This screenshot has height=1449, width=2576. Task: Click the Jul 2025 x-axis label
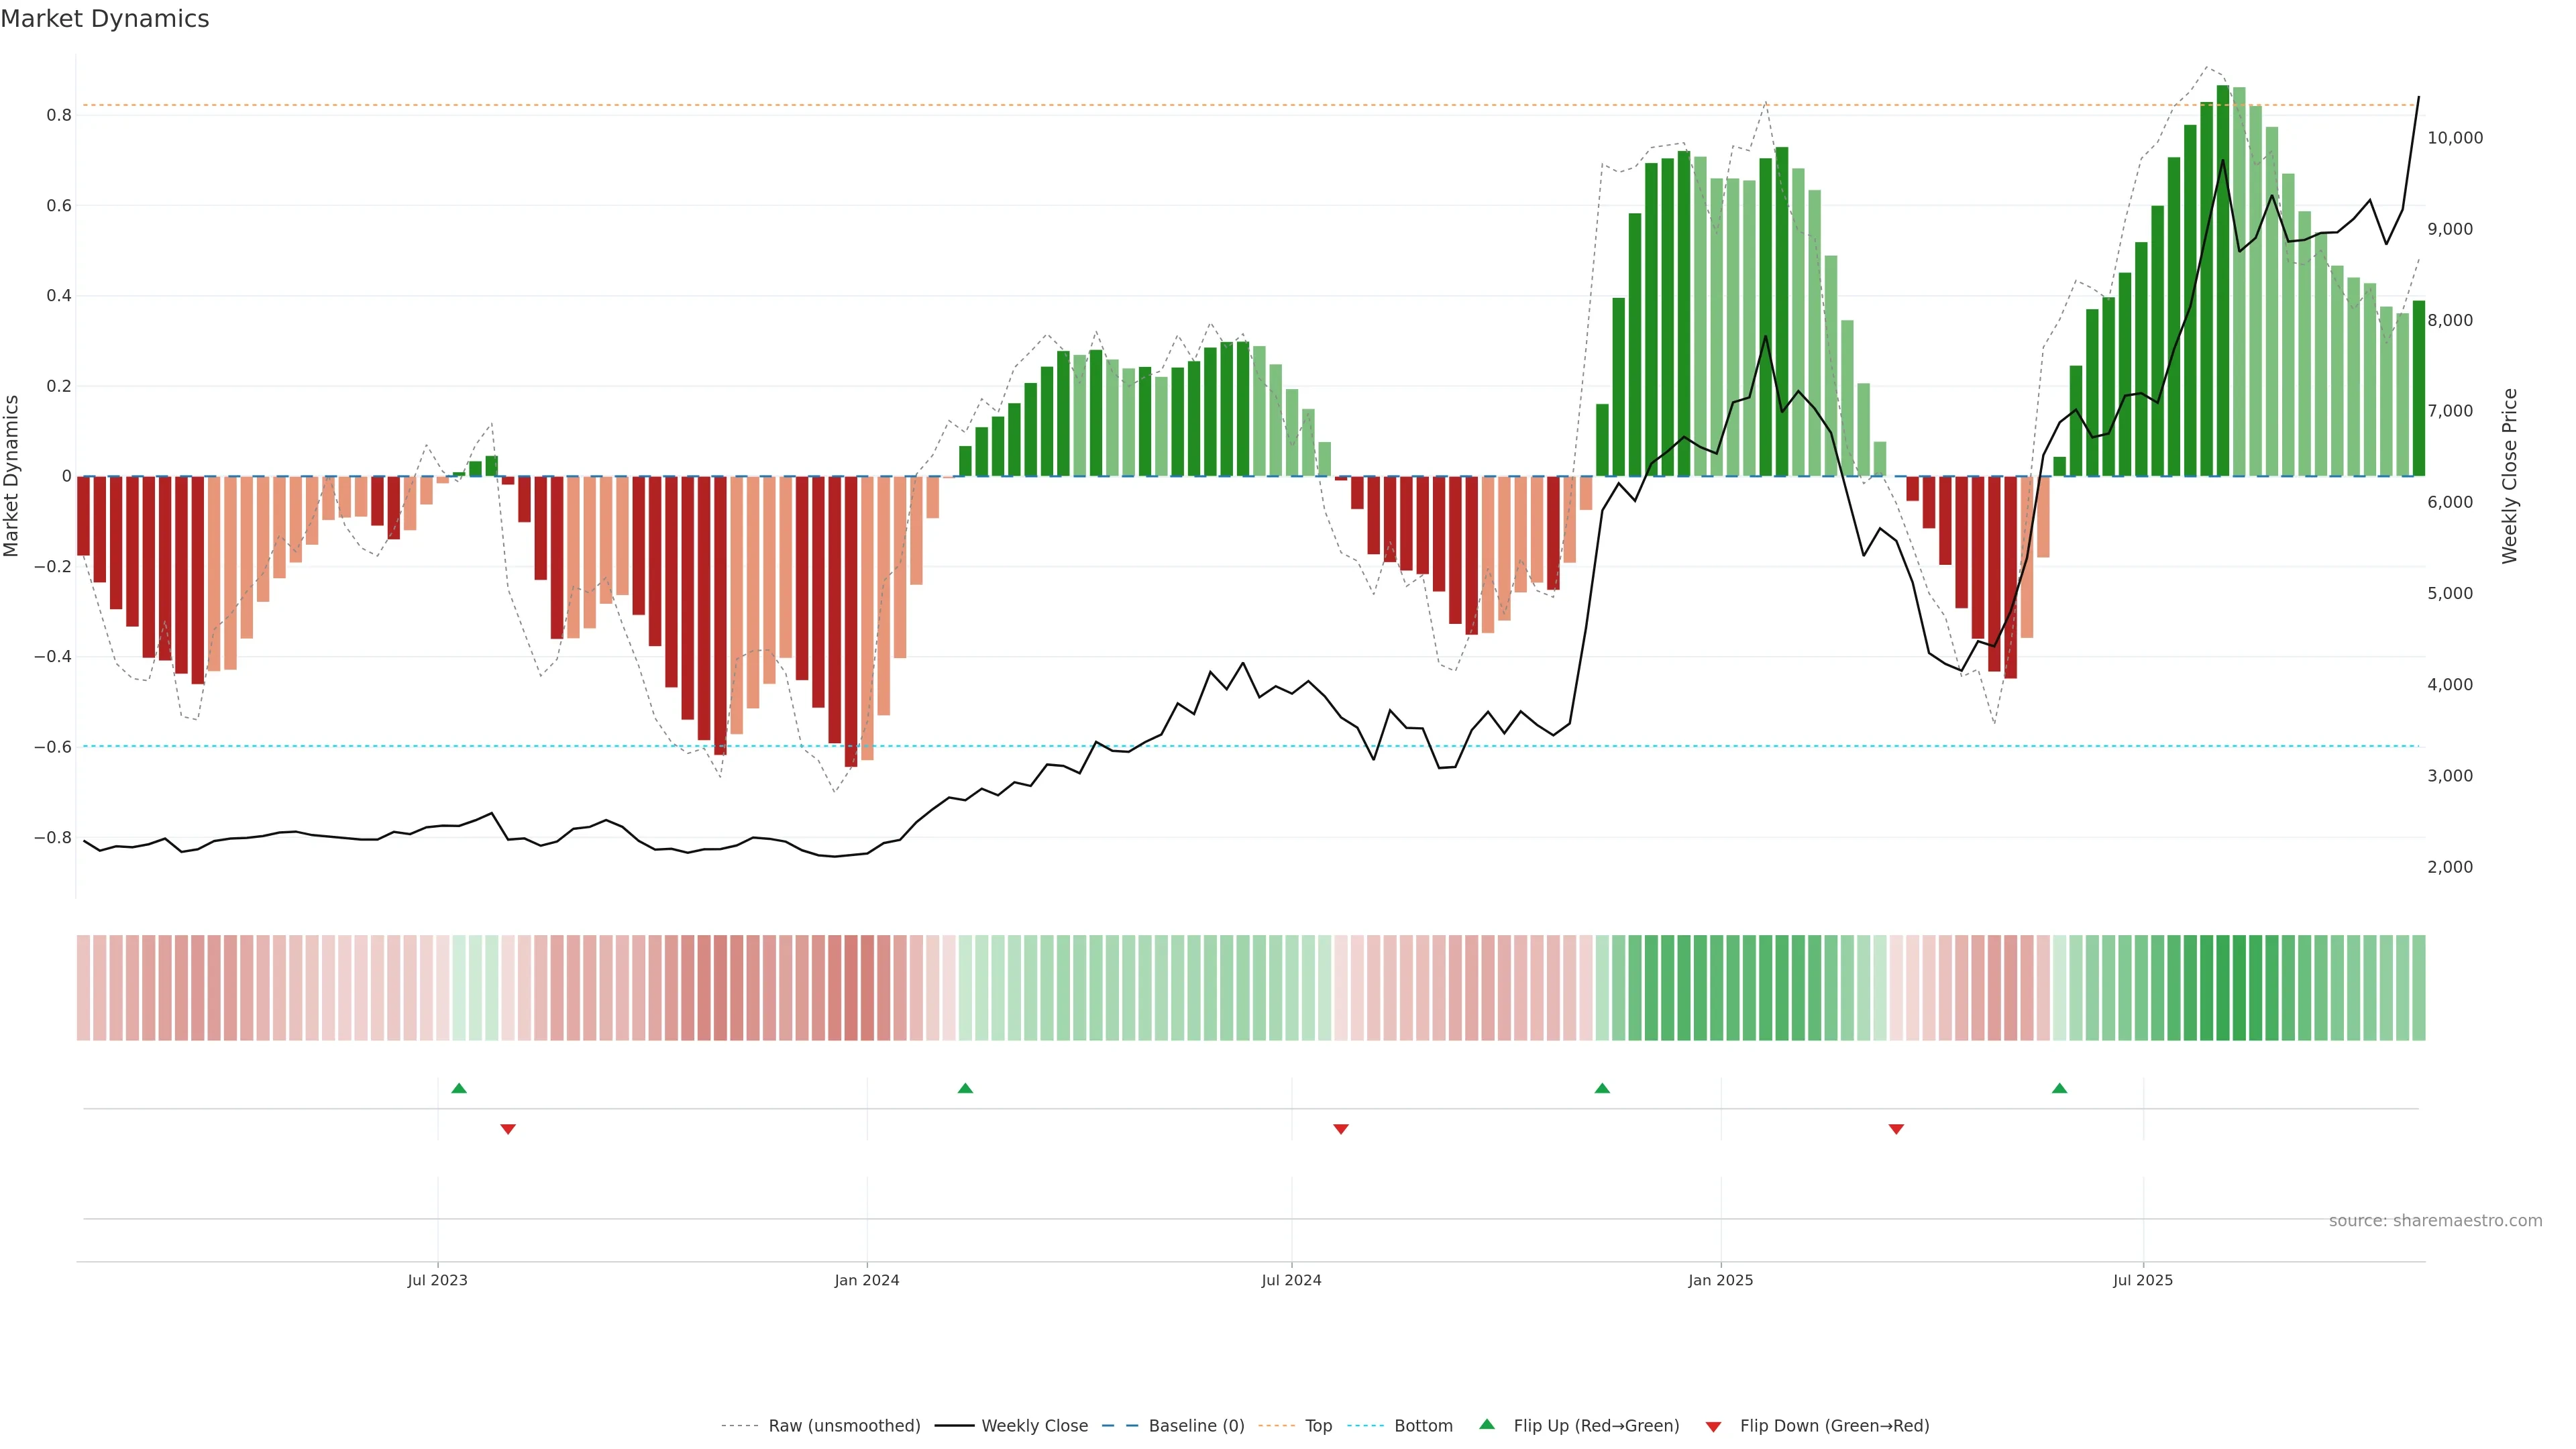coord(2142,1280)
